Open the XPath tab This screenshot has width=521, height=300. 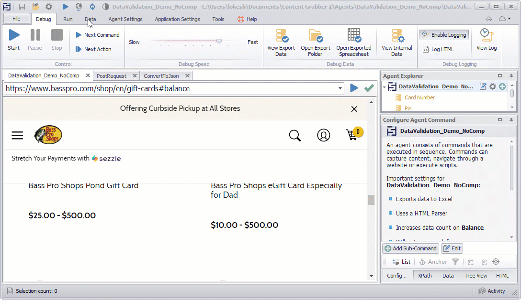pos(425,276)
